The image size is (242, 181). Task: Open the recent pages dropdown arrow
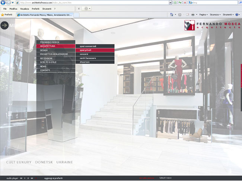coord(13,3)
